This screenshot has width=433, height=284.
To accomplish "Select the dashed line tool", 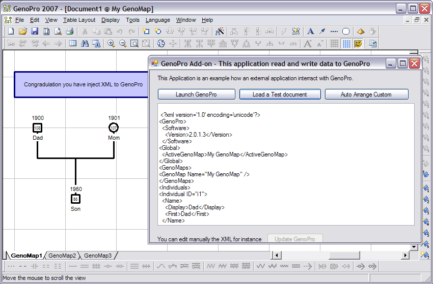I will pyautogui.click(x=334, y=31).
